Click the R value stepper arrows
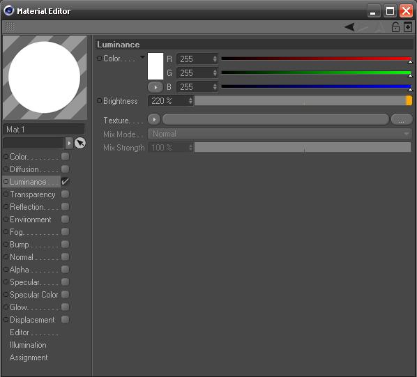This screenshot has width=417, height=377. pos(215,59)
